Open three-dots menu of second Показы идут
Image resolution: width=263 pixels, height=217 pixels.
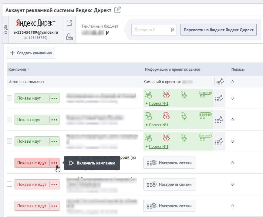pos(54,120)
